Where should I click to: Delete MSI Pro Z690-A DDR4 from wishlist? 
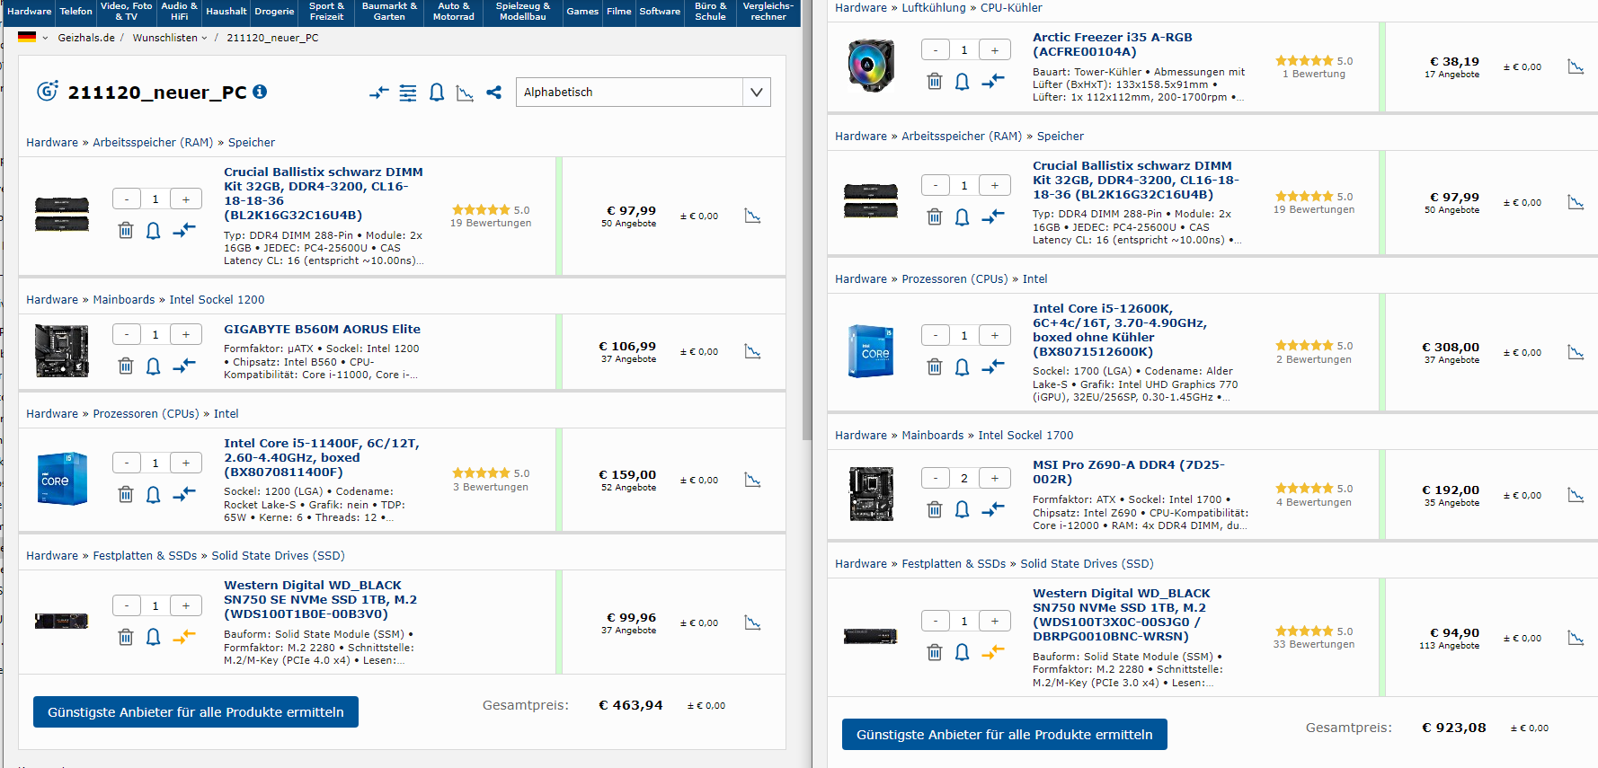tap(935, 509)
